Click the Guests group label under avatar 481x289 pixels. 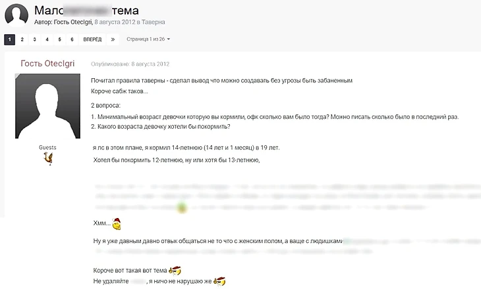(47, 147)
